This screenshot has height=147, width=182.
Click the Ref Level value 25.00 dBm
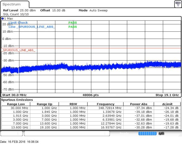(x=28, y=10)
